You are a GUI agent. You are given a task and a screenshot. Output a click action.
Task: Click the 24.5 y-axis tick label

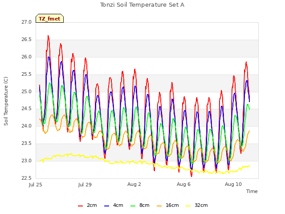click(27, 109)
